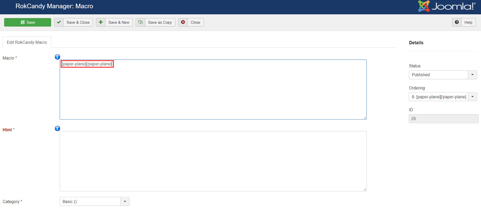Click the info icon next to Html
The image size is (481, 211).
click(57, 128)
